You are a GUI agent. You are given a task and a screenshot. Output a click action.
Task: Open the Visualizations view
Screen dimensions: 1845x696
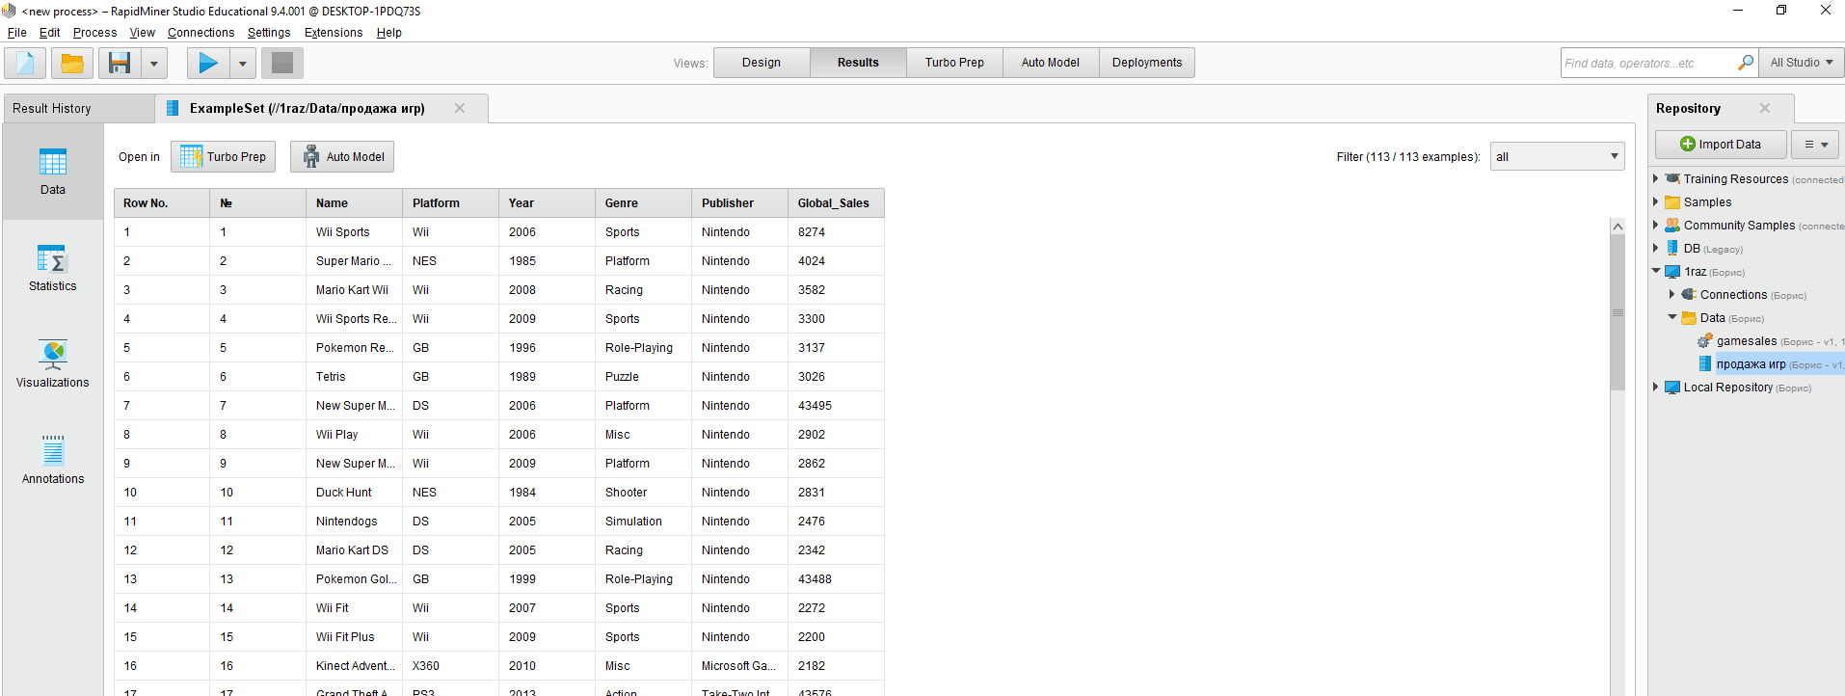[x=53, y=364]
